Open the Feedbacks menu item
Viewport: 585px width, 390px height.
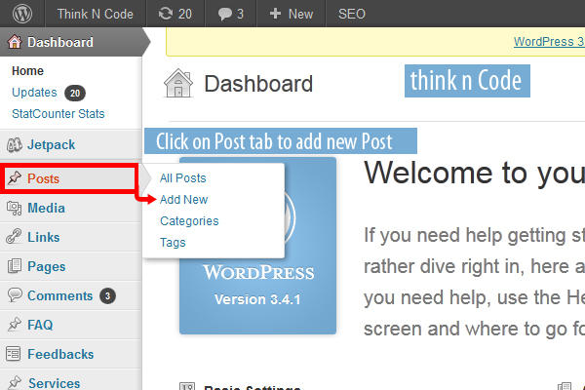60,354
